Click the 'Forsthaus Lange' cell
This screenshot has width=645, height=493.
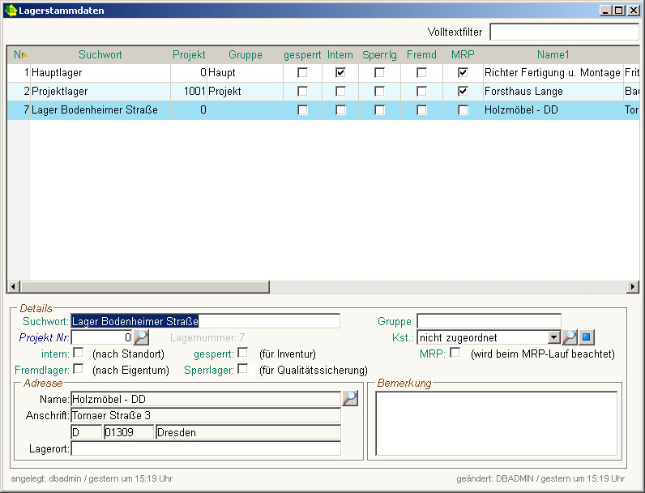tap(553, 91)
